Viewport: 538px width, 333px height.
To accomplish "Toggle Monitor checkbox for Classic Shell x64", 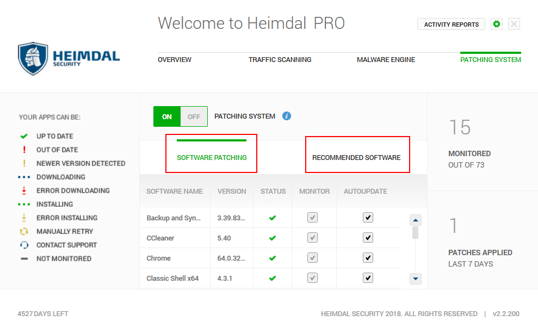I will tap(312, 277).
